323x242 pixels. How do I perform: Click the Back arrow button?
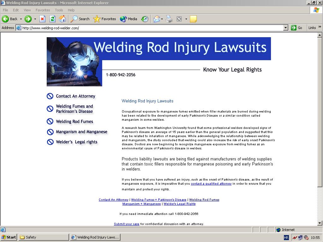pyautogui.click(x=10, y=19)
